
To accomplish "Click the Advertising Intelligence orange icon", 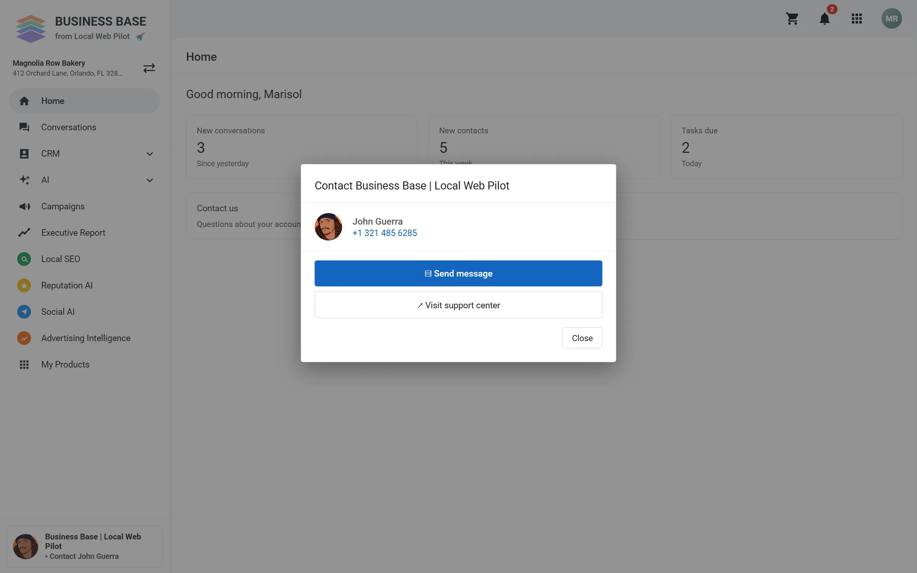I will click(x=24, y=338).
